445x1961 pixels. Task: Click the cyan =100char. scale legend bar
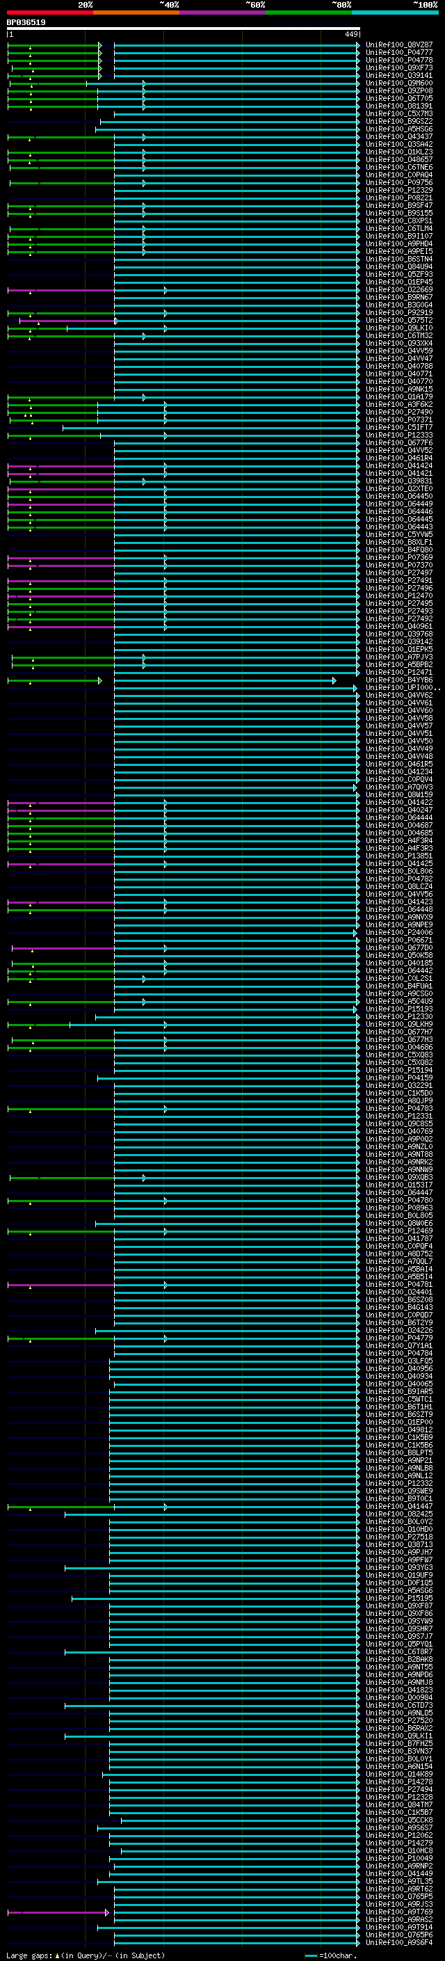tap(311, 1955)
